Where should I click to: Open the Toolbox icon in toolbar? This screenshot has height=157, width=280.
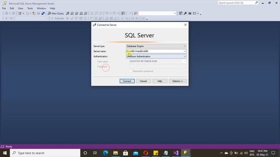[x=190, y=14]
